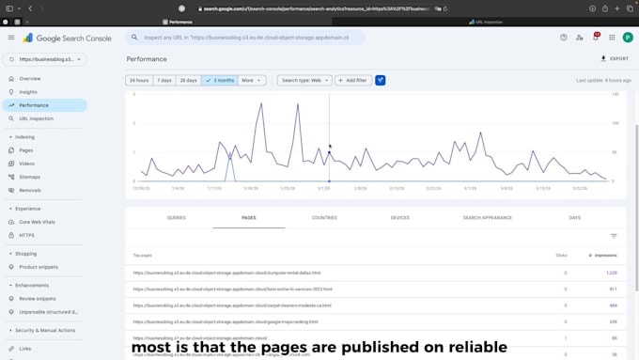
Task: Switch to the Search Appearance tab
Action: pos(487,218)
